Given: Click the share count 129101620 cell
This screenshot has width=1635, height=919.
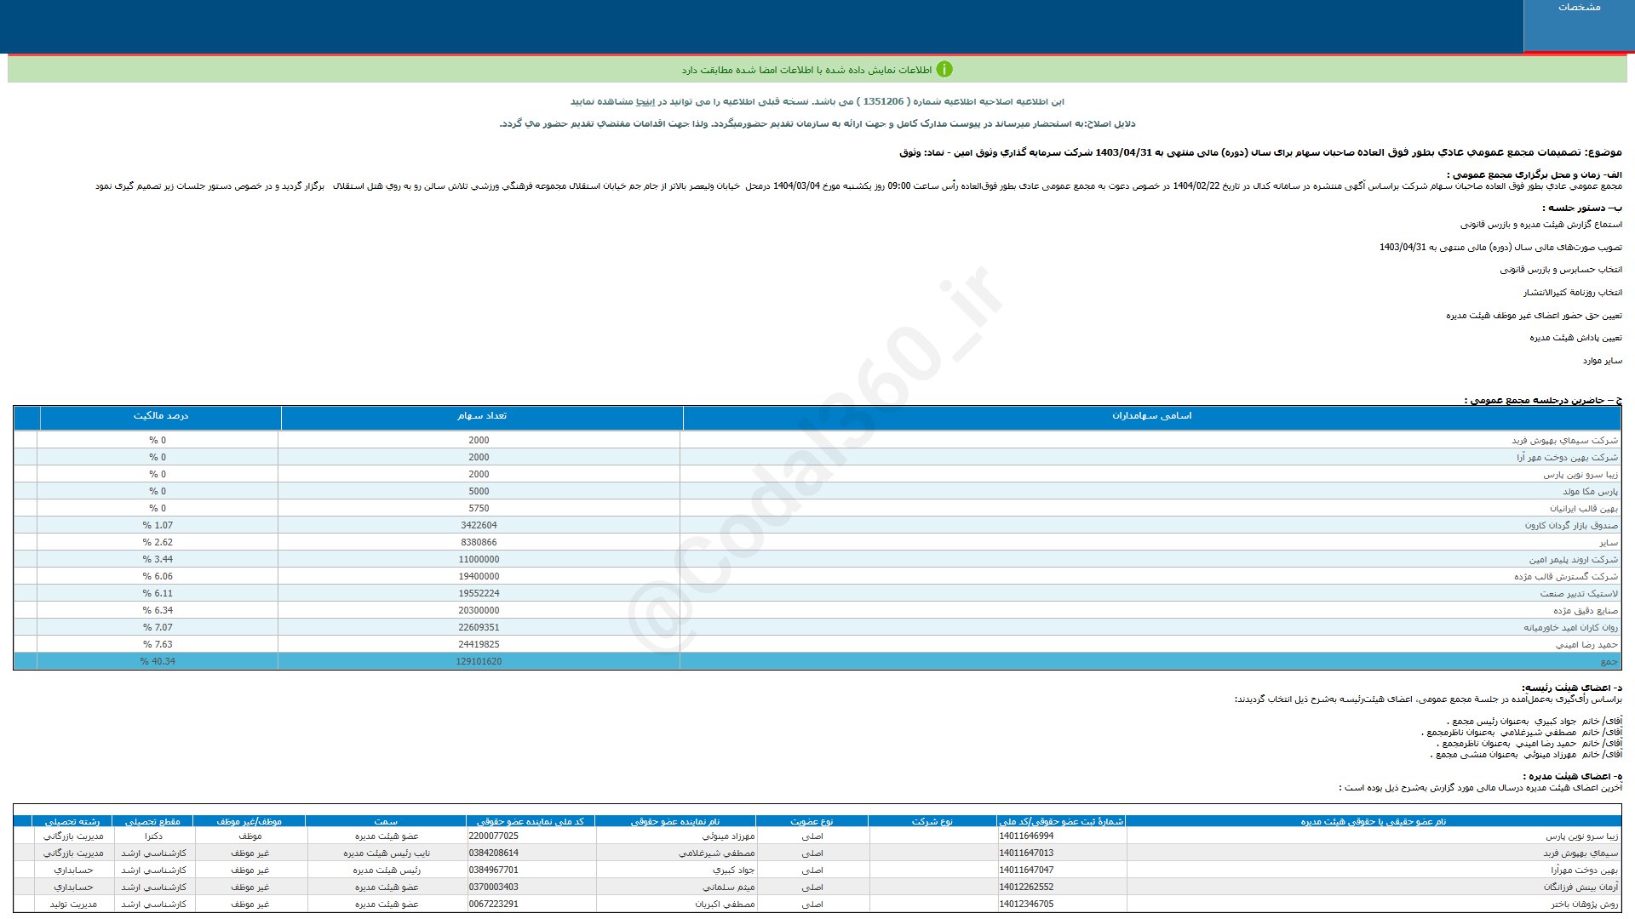Looking at the screenshot, I should coord(479,662).
